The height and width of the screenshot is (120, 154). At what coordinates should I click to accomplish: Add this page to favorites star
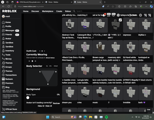pos(113,6)
